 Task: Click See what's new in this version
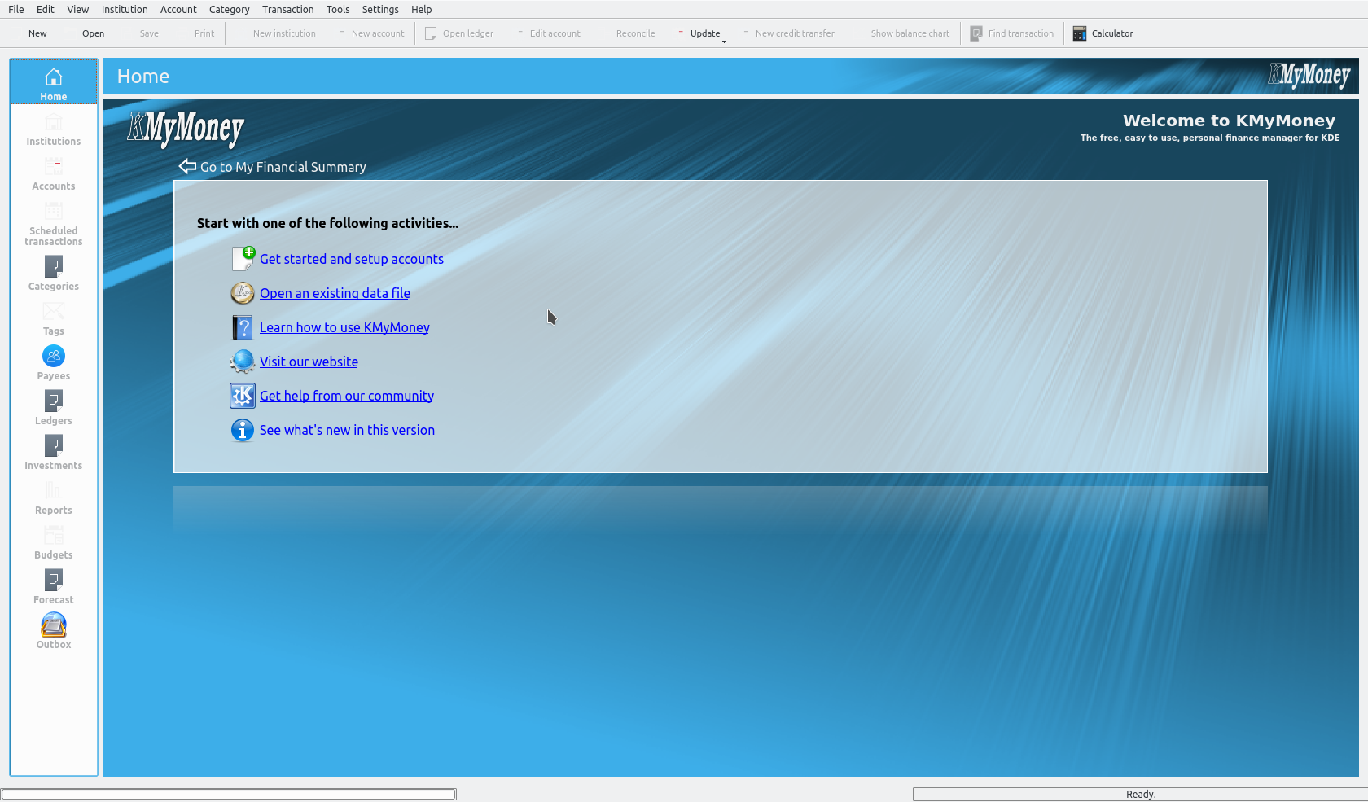(x=347, y=430)
